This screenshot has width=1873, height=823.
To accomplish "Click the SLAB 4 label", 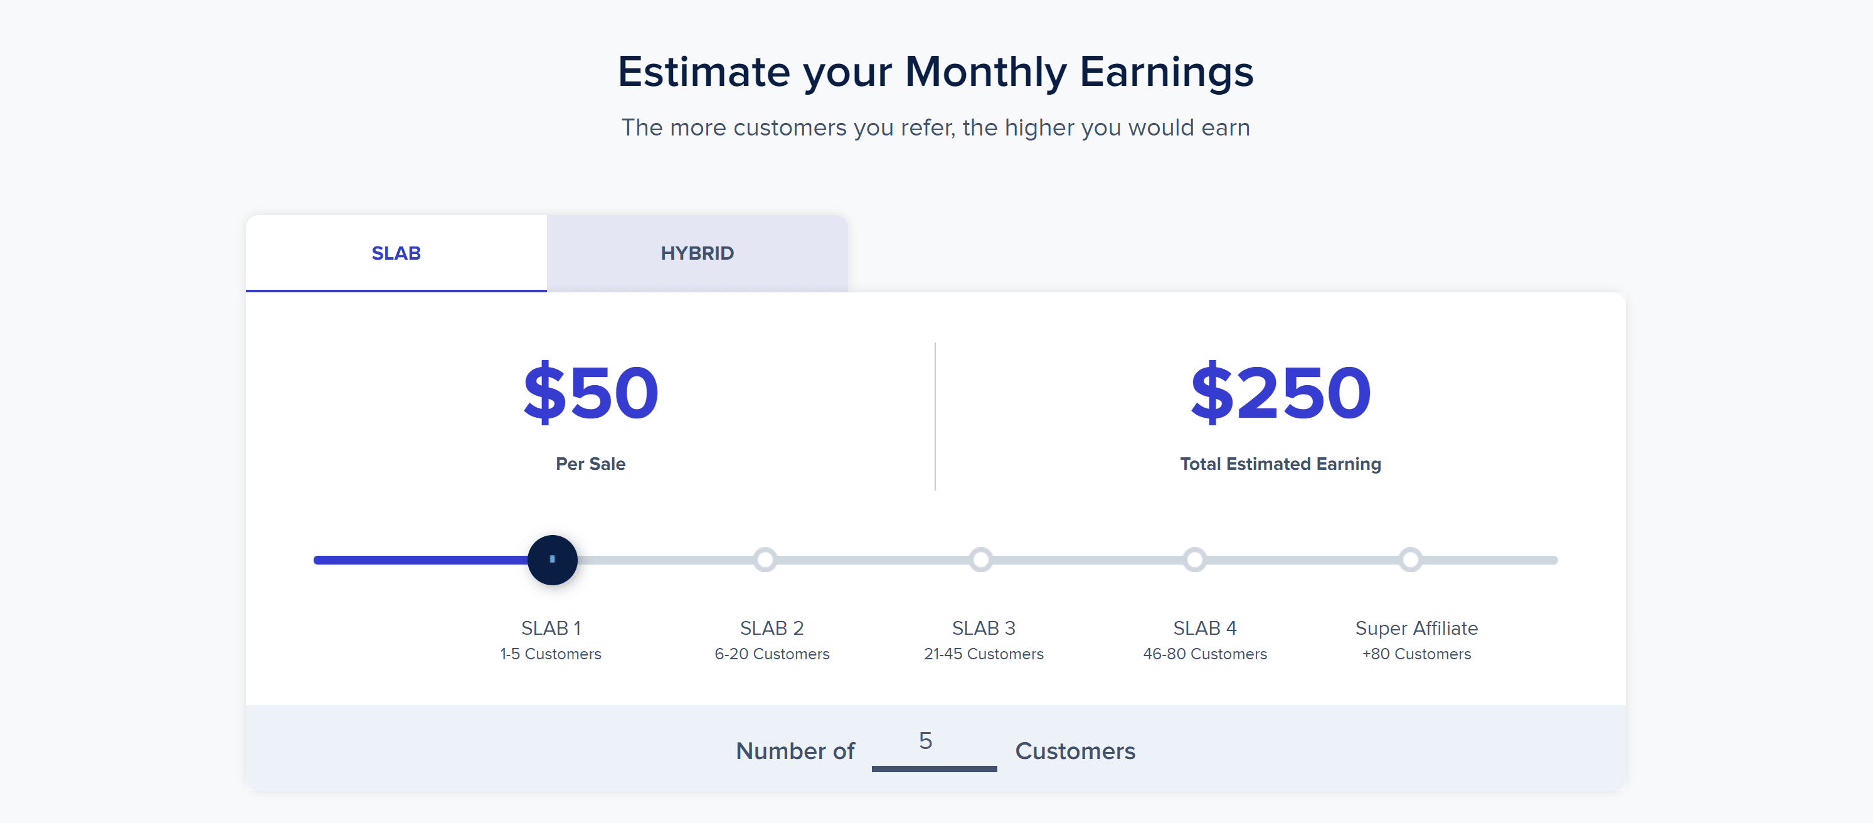I will tap(1204, 627).
